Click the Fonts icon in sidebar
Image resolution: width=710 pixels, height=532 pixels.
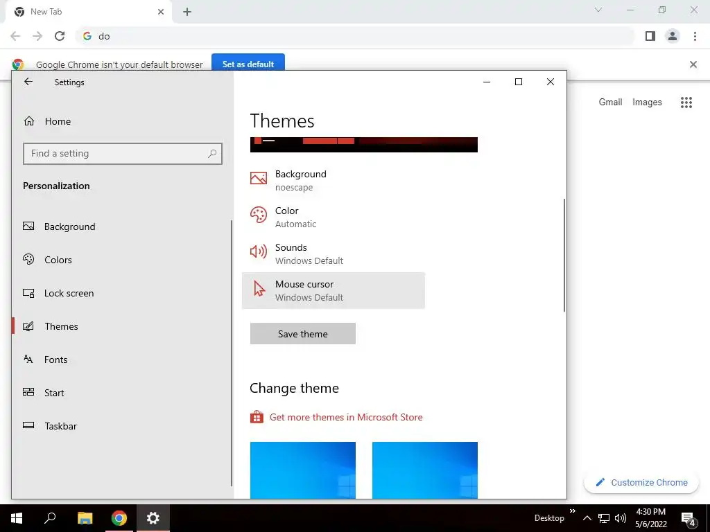(28, 360)
